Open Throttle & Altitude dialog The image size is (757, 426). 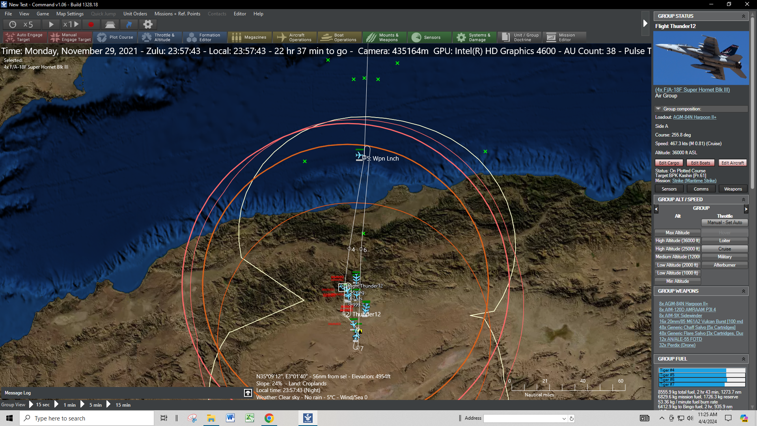pos(160,37)
